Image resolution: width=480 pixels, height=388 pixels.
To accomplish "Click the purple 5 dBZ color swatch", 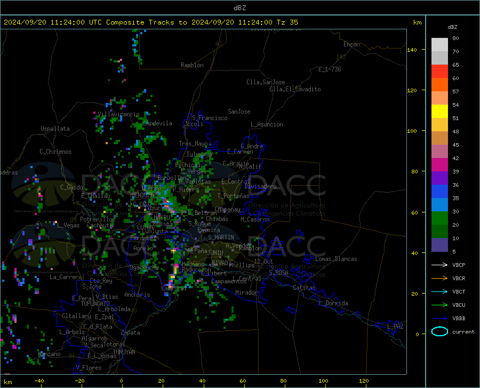I will tap(439, 245).
